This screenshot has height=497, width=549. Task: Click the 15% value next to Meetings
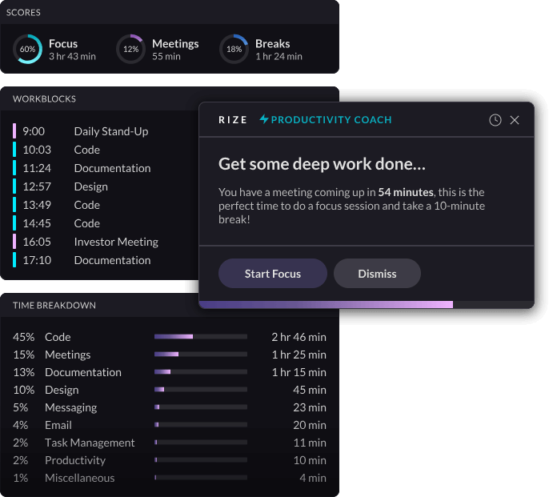(24, 355)
